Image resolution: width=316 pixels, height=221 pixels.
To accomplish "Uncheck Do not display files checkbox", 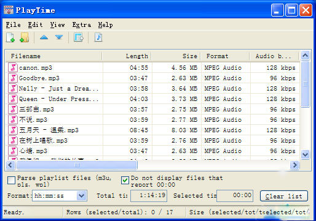I will tap(125, 181).
